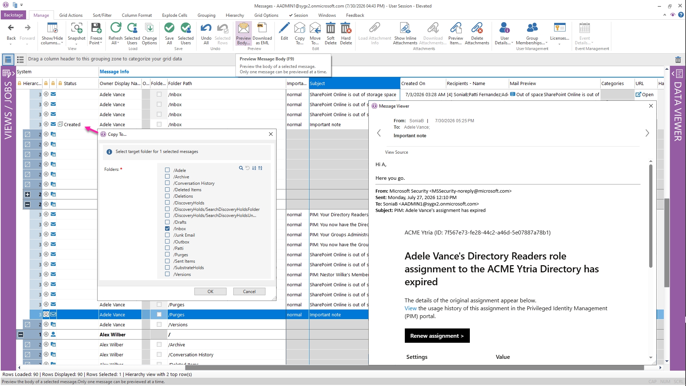Cancel the Copy To dialog

pyautogui.click(x=249, y=291)
